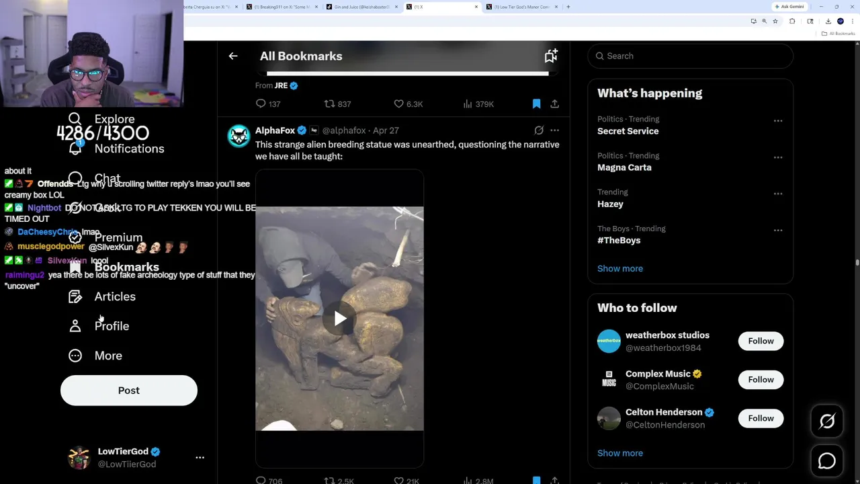Open more options for #TheBoys trend
Screen dimensions: 860x484
click(778, 230)
